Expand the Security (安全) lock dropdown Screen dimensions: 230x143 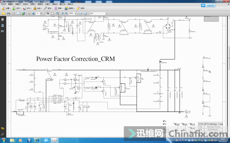pos(38,8)
